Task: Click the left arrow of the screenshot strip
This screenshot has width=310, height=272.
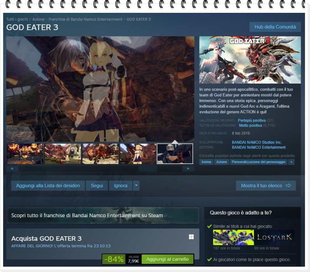Action: (x=12, y=169)
